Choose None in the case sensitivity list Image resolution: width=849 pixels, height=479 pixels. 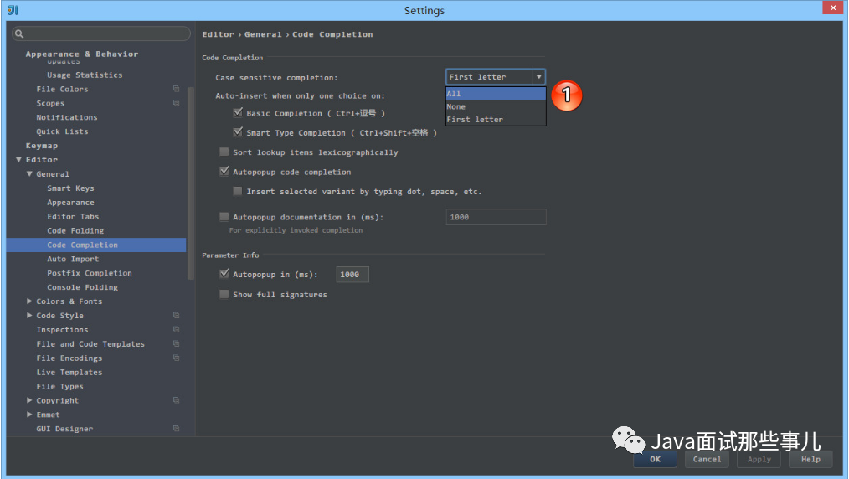pos(496,106)
